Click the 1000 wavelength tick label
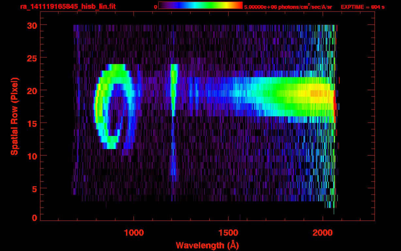Viewport: 401px width, 251px height. tap(134, 233)
